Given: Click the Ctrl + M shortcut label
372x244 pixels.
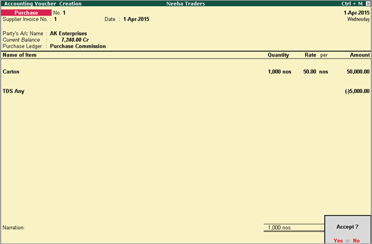Looking at the screenshot, I should click(x=352, y=3).
